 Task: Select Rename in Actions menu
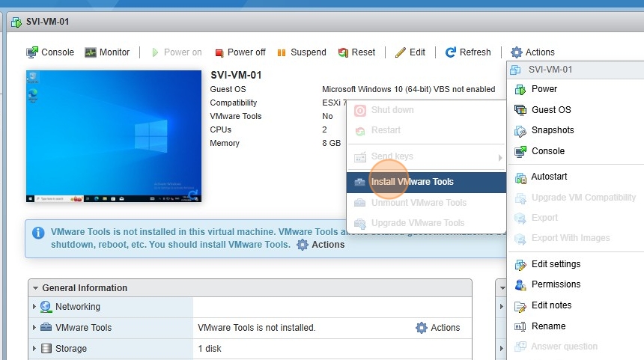pos(576,326)
